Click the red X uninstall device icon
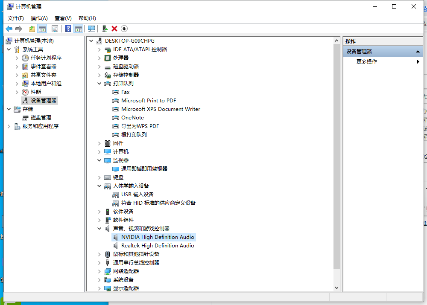Screen dimensions: 427x305 pos(115,29)
